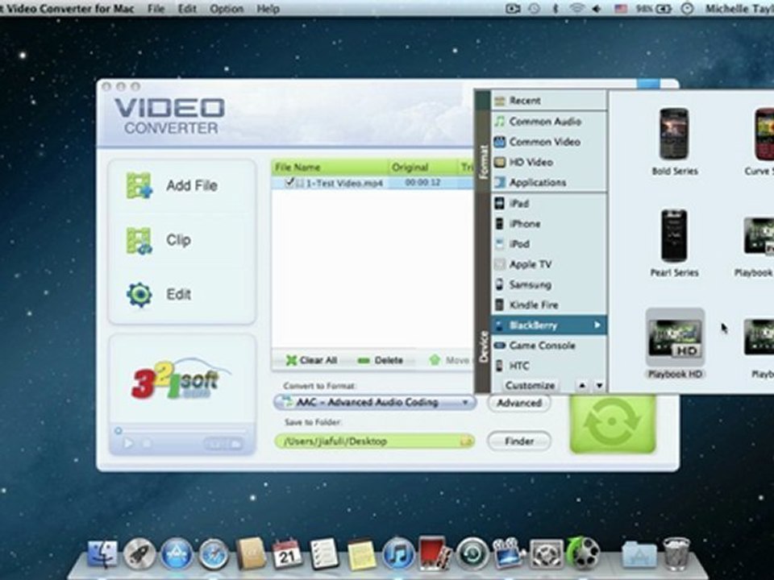The height and width of the screenshot is (580, 774).
Task: Click the Save to Folder path field
Action: (x=375, y=441)
